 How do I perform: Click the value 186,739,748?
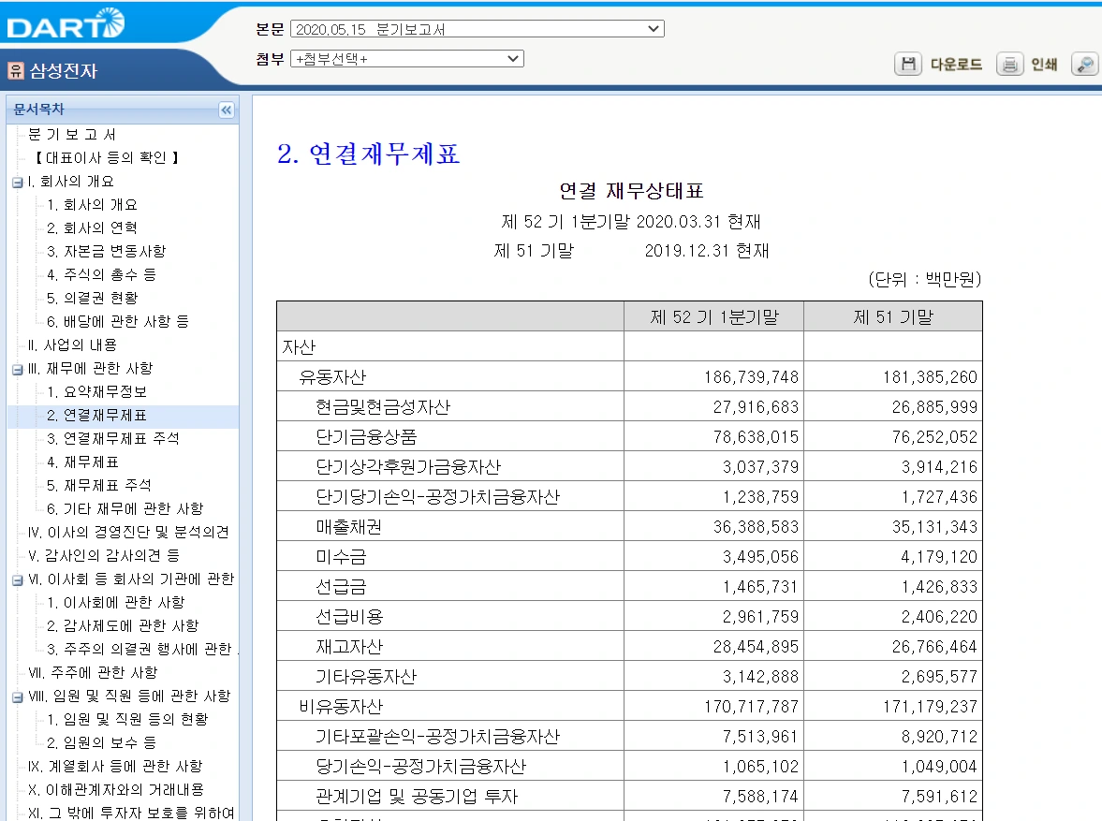tap(751, 377)
